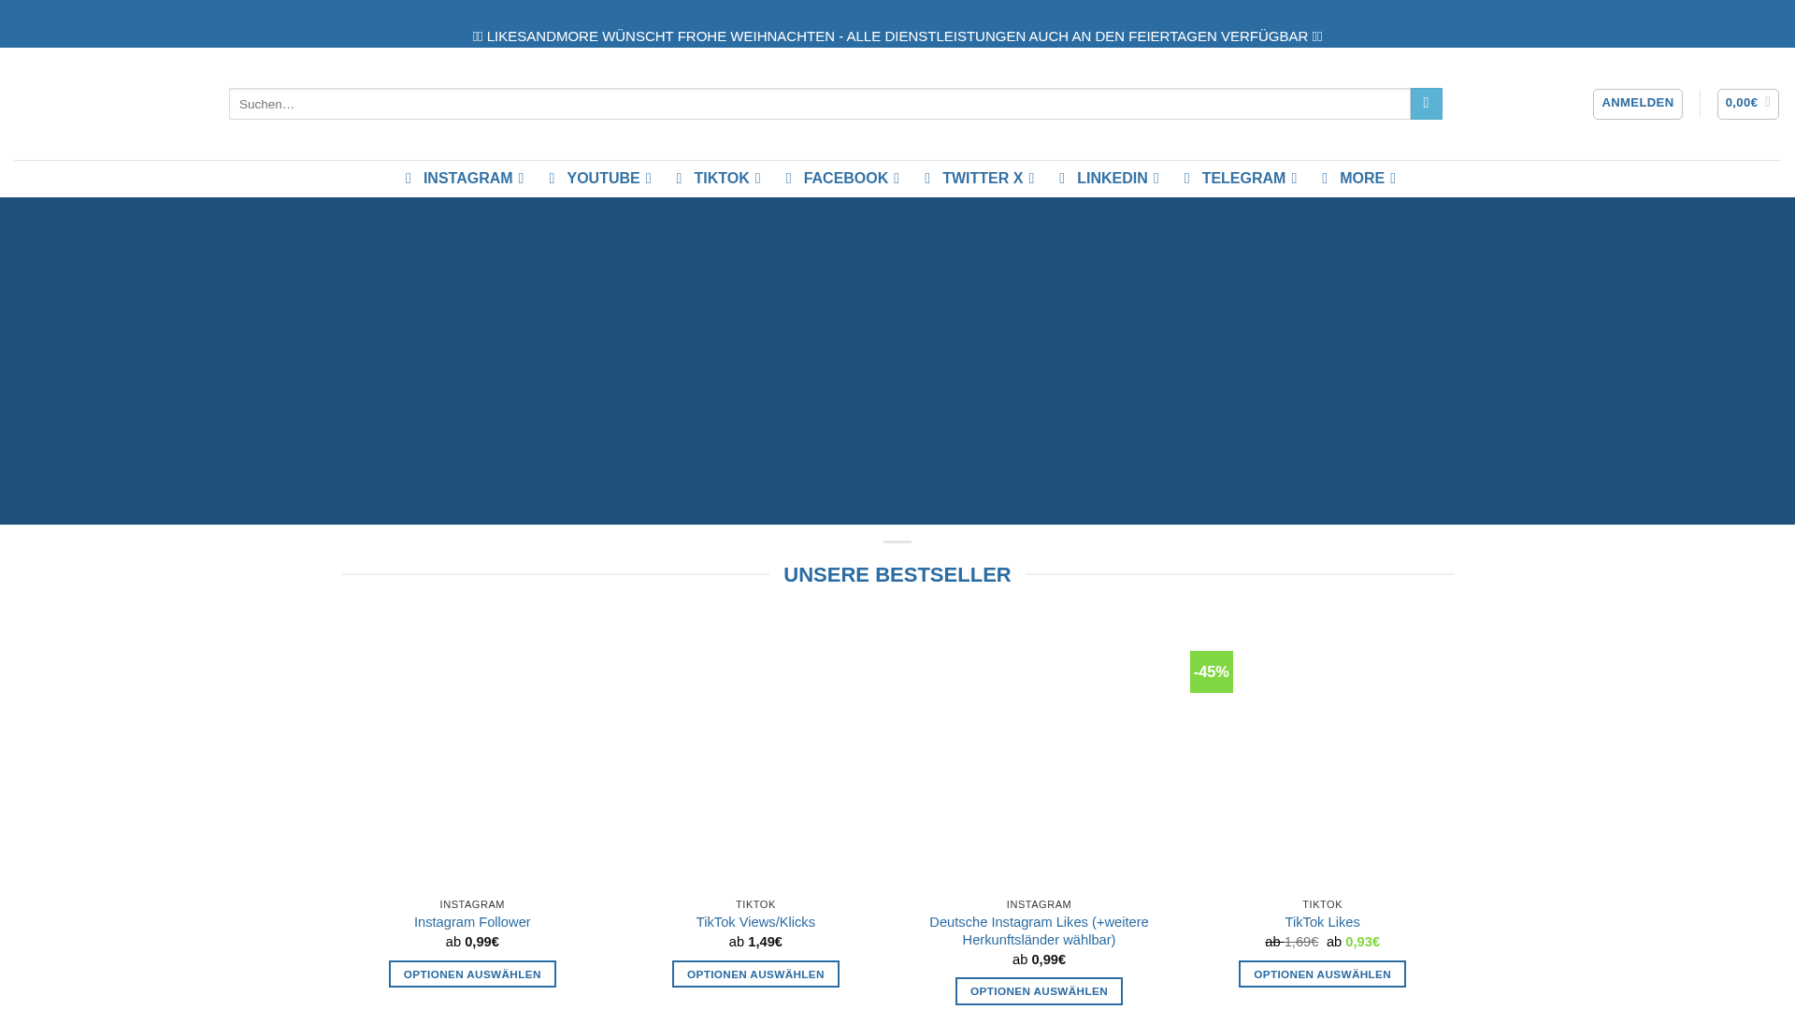Open the Instagram menu item
The image size is (1795, 1010).
(467, 179)
